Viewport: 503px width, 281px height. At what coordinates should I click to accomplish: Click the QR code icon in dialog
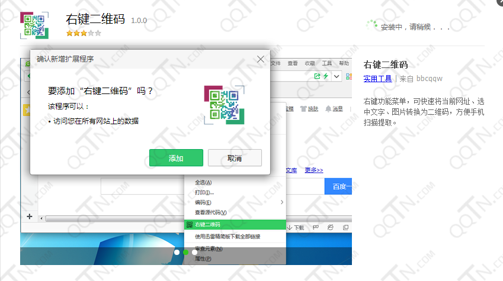[223, 105]
